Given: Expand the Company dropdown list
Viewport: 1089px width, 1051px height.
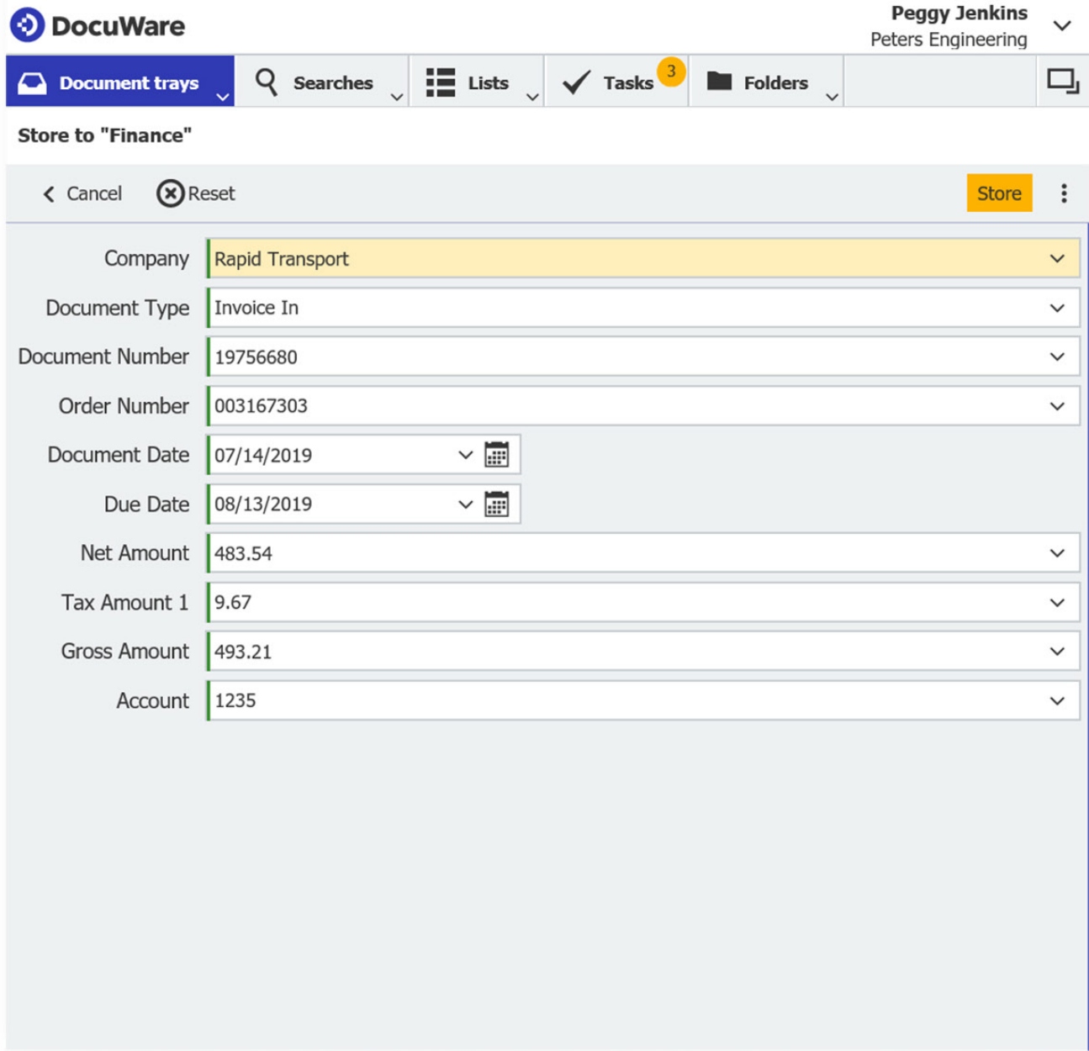Looking at the screenshot, I should coord(1057,259).
